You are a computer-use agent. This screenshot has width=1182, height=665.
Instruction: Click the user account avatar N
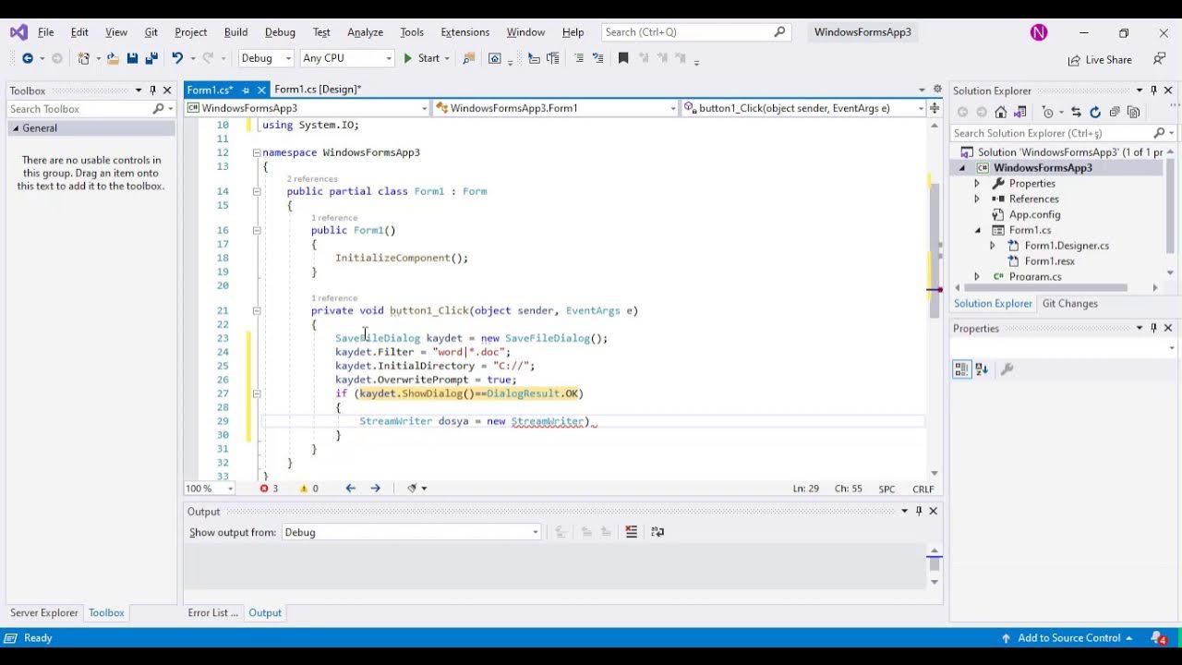(1039, 32)
